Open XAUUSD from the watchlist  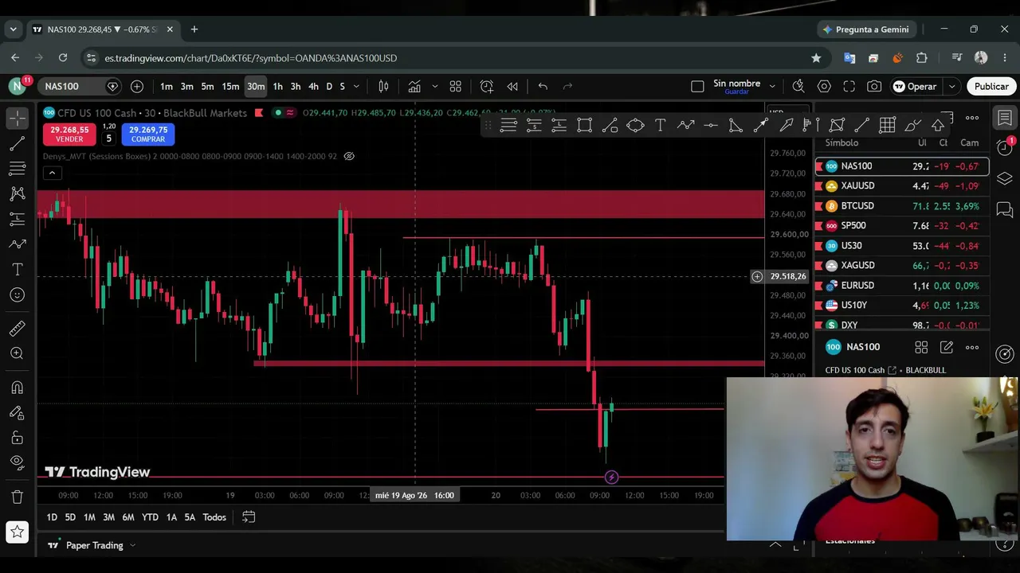point(901,186)
